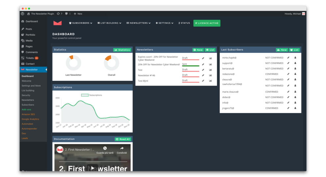This screenshot has width=326, height=177.
Task: Play the First Newsletter video
Action: 92,168
